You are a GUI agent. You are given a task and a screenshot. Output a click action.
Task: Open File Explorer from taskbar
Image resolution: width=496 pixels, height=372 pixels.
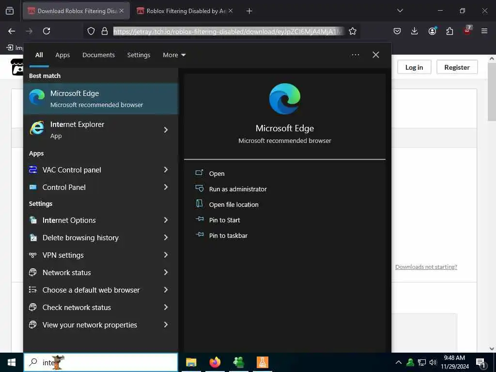click(191, 362)
